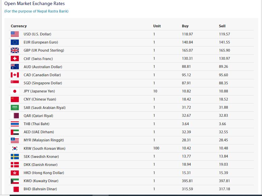Click the Unit column header
The width and height of the screenshot is (262, 196).
point(157,26)
